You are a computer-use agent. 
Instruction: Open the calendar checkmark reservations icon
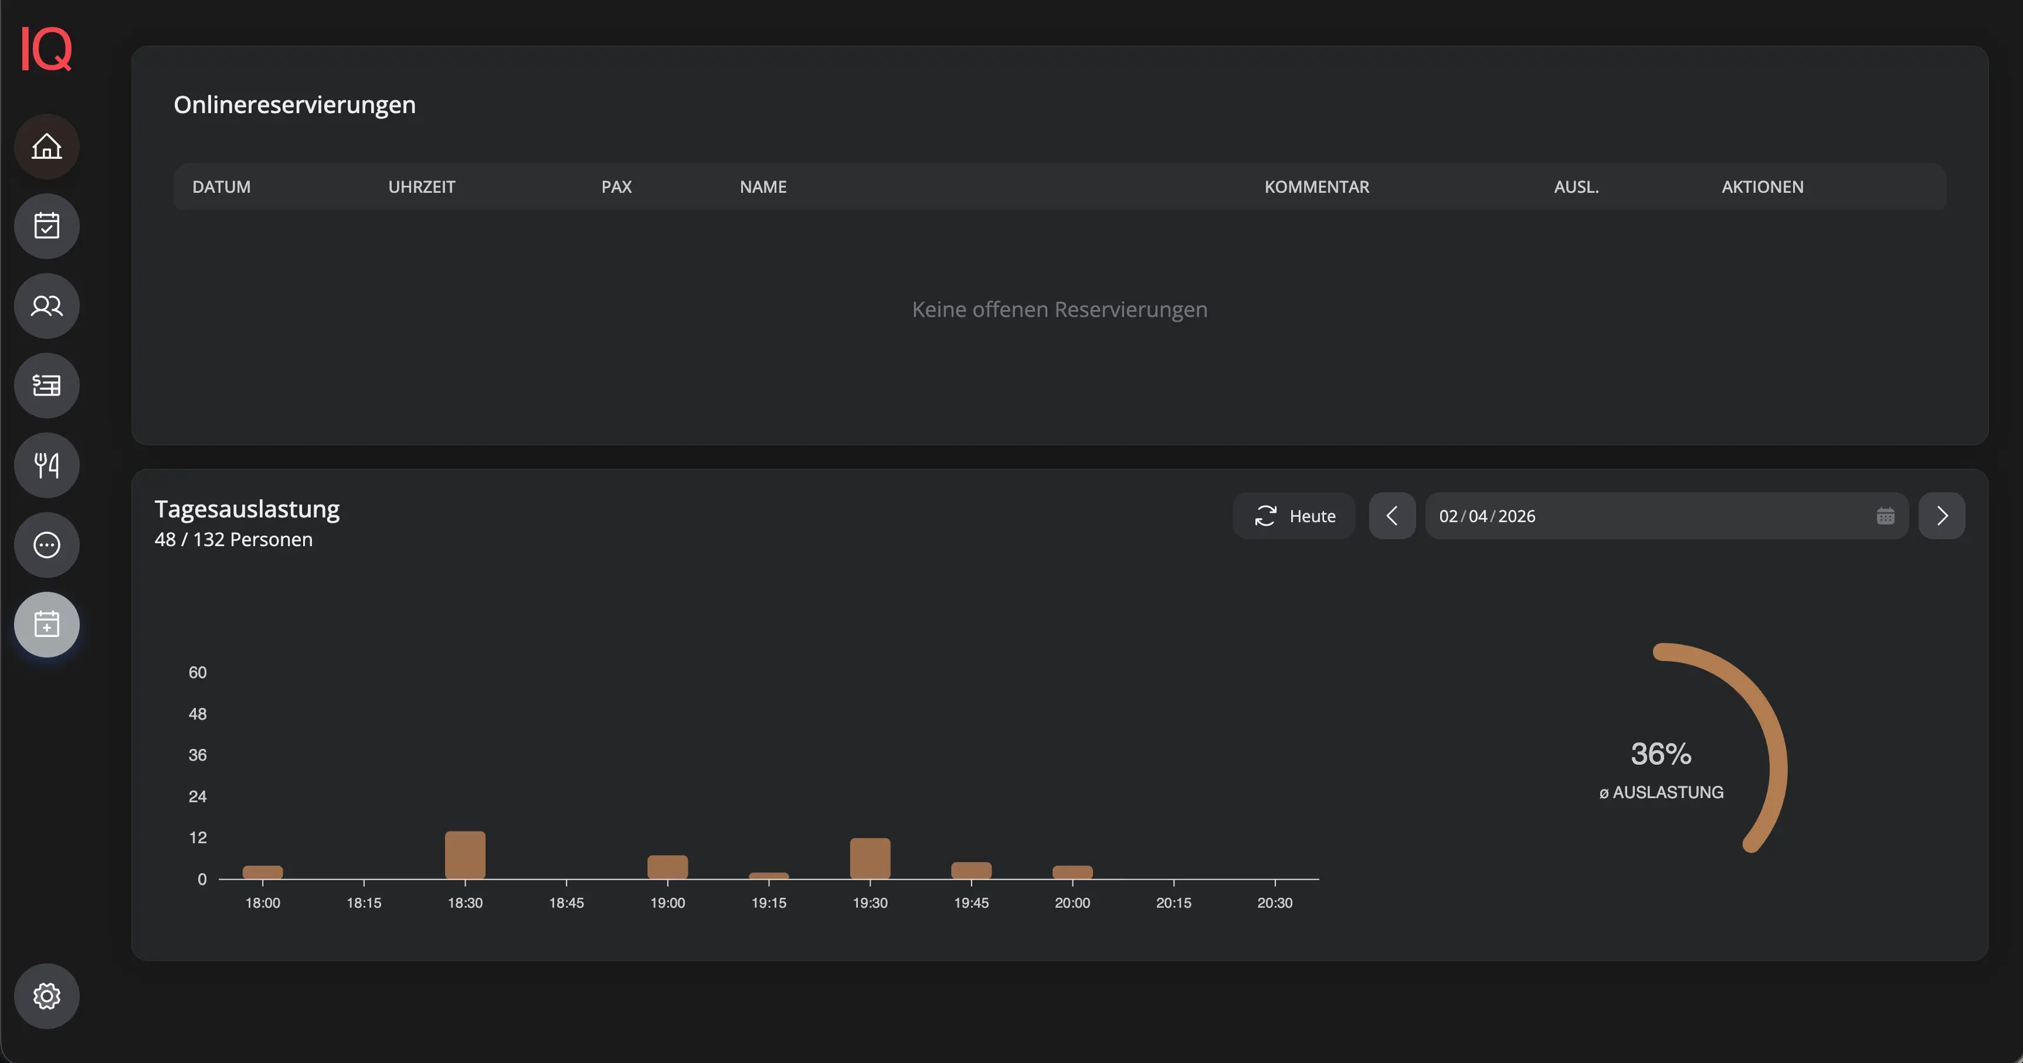pyautogui.click(x=46, y=226)
